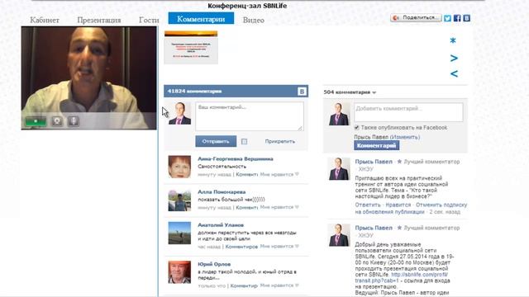Open the Кабинет tab
Viewport: 529px width, 297px height.
tap(45, 20)
